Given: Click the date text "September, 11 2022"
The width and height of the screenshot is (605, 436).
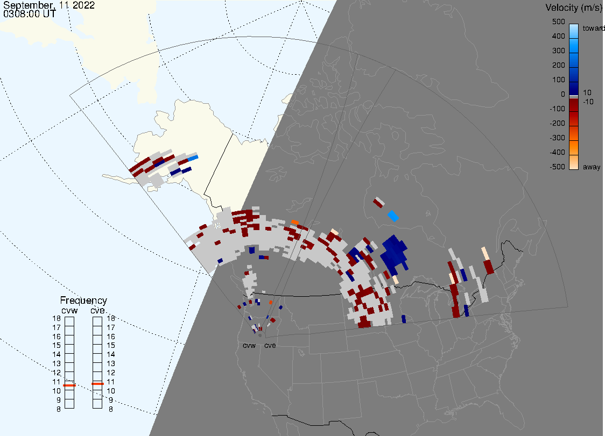Looking at the screenshot, I should (49, 5).
